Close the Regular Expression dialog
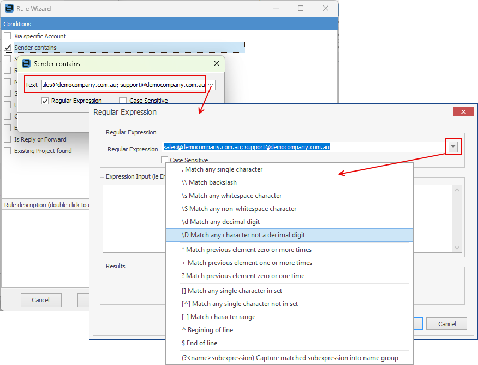The image size is (478, 365). click(x=463, y=111)
